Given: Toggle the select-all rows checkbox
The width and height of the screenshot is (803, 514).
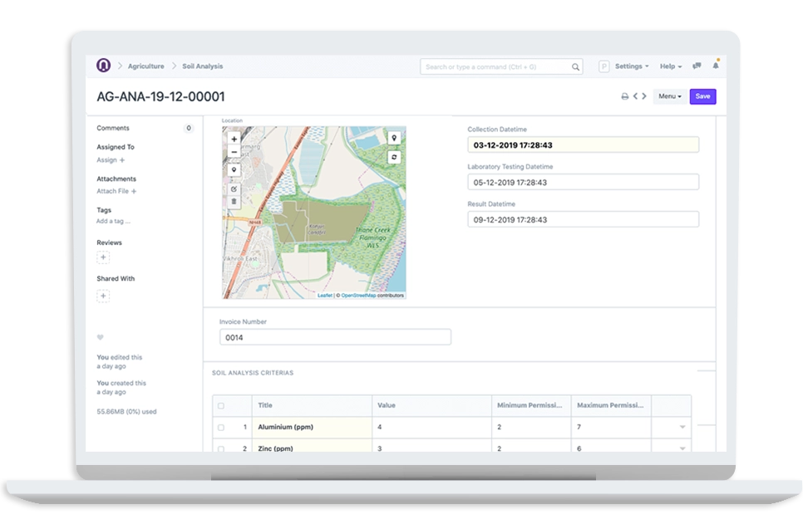Looking at the screenshot, I should [x=221, y=405].
